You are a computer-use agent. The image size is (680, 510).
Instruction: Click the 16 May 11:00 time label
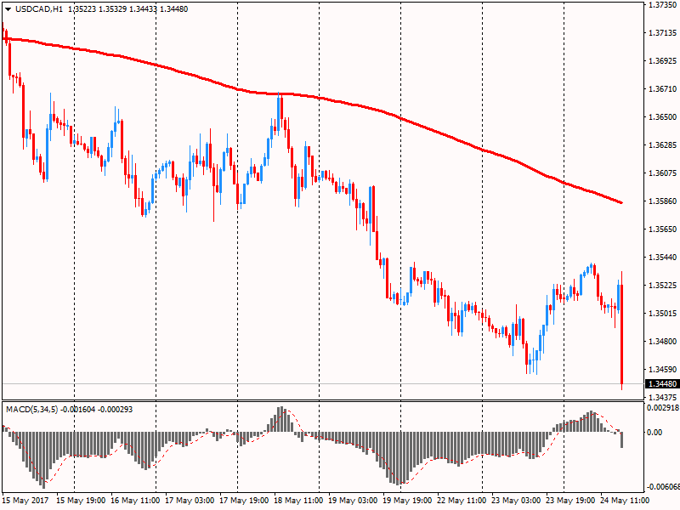tap(135, 501)
